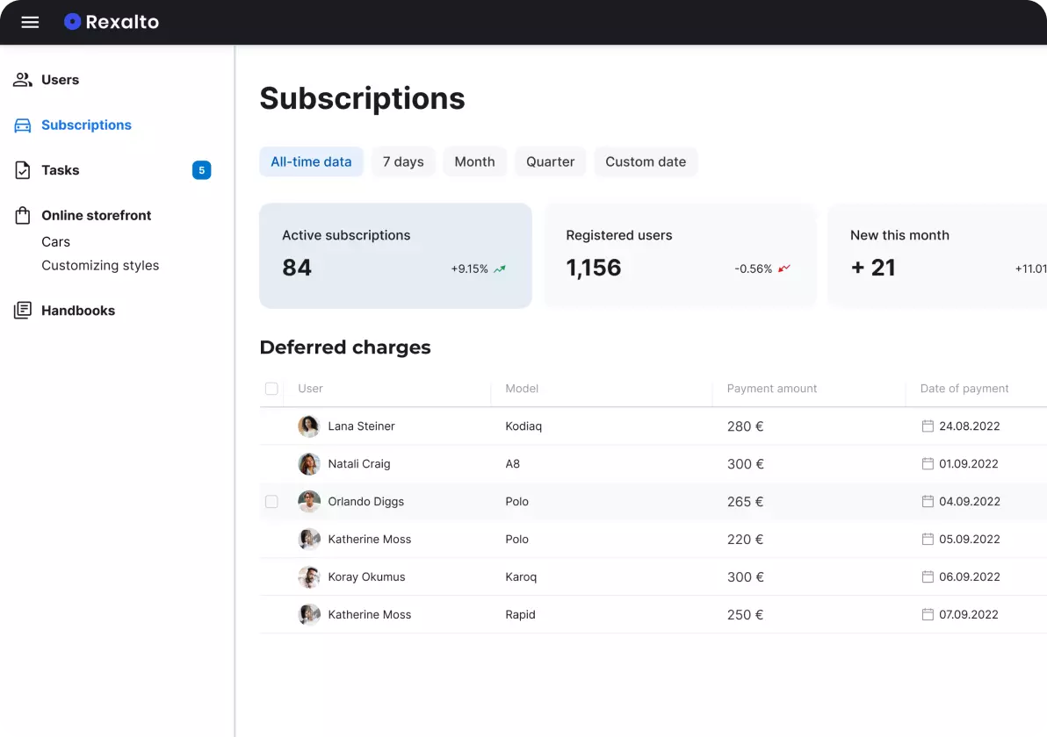Select the Month time range tab
The image size is (1047, 737).
[474, 161]
